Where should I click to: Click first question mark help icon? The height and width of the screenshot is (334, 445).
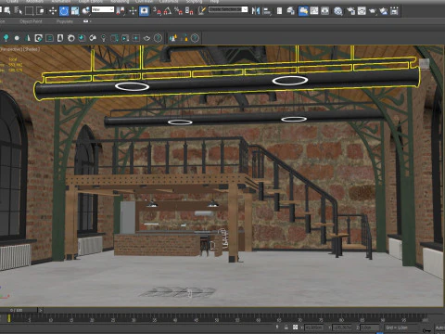[x=158, y=38]
